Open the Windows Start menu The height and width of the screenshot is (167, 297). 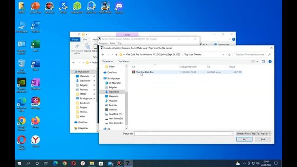click(19, 163)
